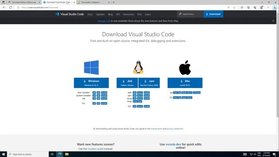Viewport: 279px width, 157px height.
Task: Click the .deb download button
Action: click(x=127, y=83)
